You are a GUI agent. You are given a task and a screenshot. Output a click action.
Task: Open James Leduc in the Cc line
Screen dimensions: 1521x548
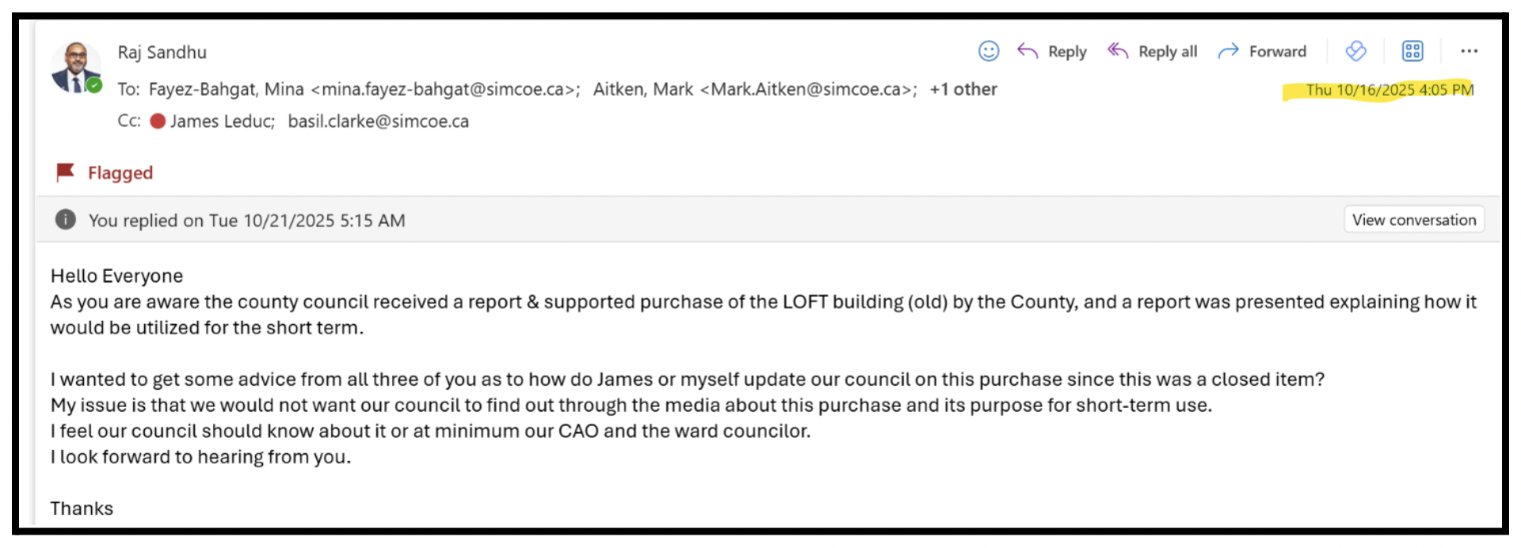pos(213,121)
